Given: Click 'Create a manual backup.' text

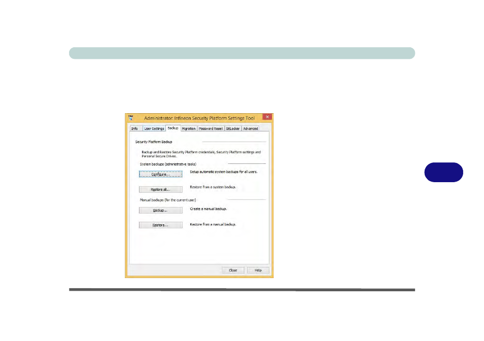Looking at the screenshot, I should pyautogui.click(x=209, y=209).
